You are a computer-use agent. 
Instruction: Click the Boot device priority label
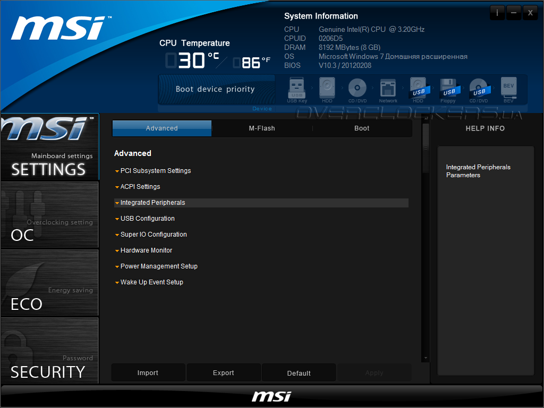(215, 89)
